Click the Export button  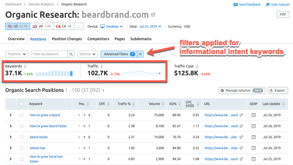click(278, 91)
